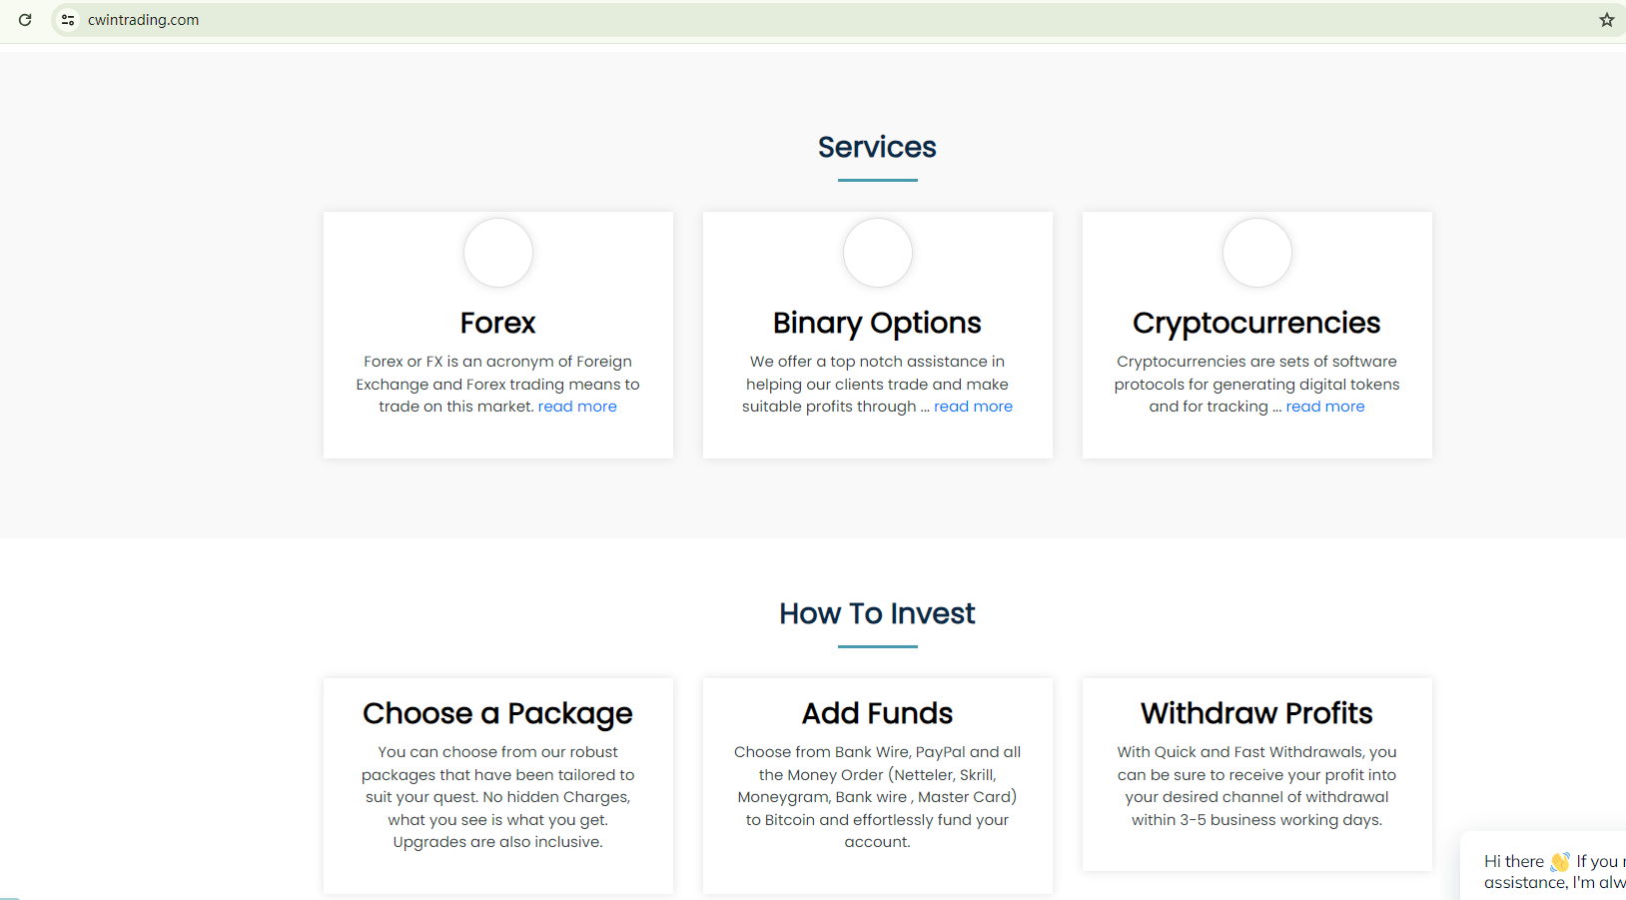Click the waving hand emoji in chat
The height and width of the screenshot is (900, 1626).
(1559, 861)
